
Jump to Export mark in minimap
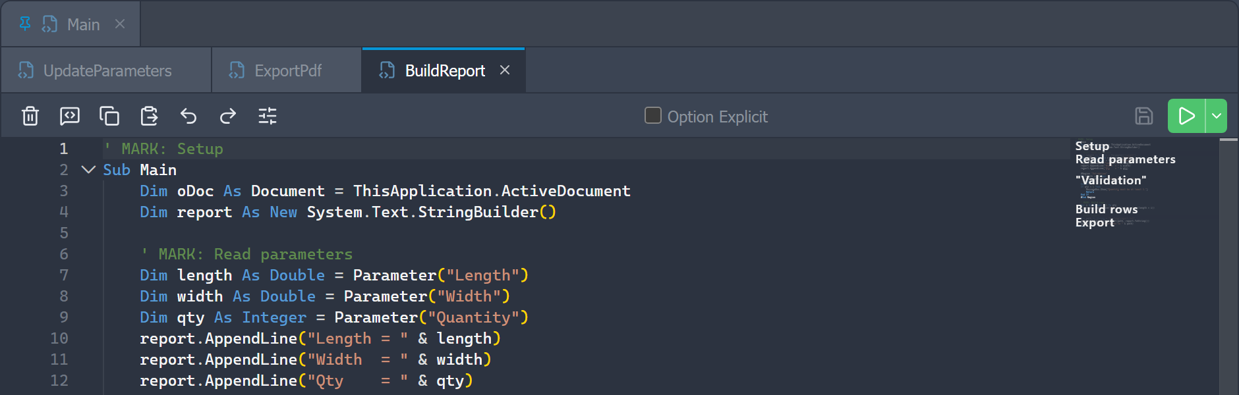point(1095,223)
